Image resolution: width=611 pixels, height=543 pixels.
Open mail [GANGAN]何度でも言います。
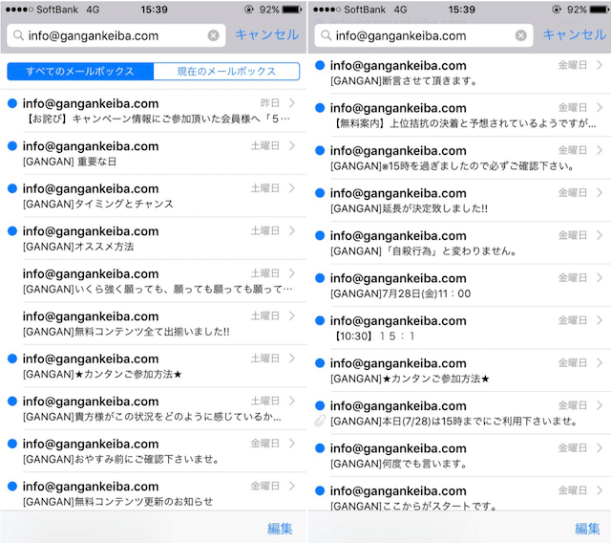460,455
